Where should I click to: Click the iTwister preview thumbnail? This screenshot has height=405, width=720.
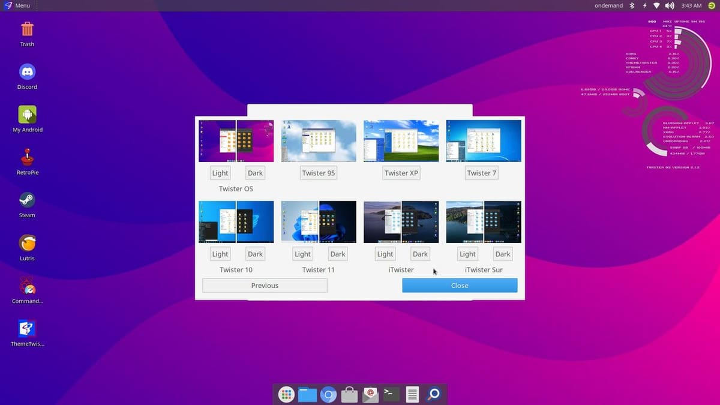[401, 222]
